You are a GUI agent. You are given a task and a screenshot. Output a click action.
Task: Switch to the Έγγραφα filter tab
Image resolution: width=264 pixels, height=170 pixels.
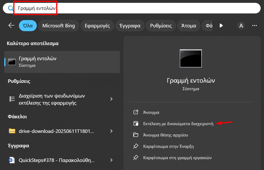click(x=131, y=26)
